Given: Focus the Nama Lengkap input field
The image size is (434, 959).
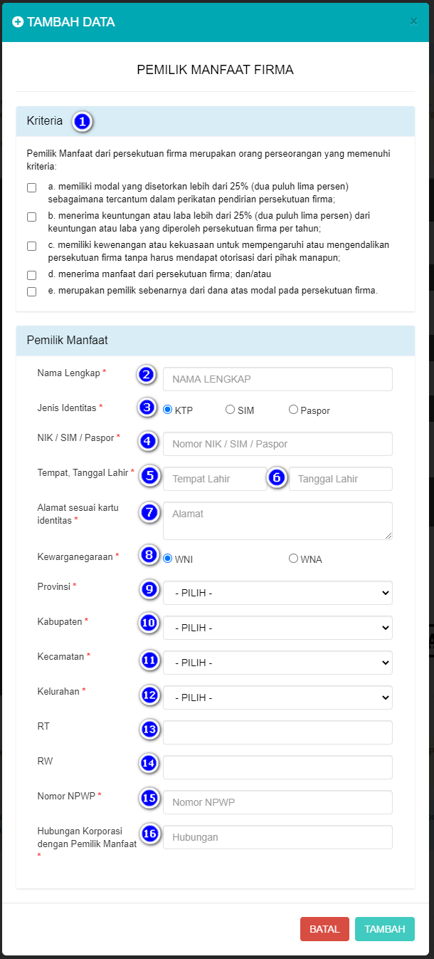Looking at the screenshot, I should (x=277, y=379).
